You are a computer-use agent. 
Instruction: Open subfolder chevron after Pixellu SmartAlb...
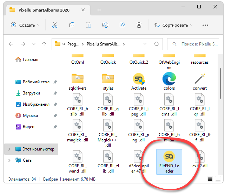pyautogui.click(x=124, y=44)
